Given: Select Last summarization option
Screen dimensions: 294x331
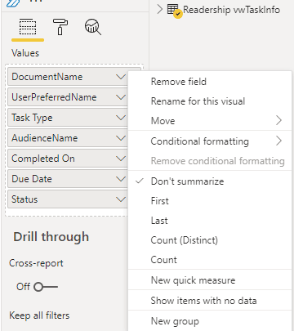Looking at the screenshot, I should pyautogui.click(x=210, y=221).
